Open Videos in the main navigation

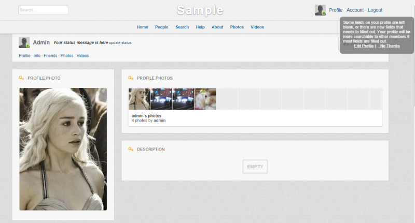coord(257,27)
